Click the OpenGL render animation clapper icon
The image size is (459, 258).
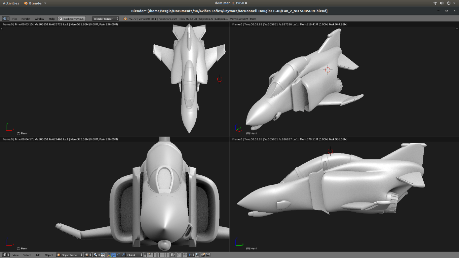pyautogui.click(x=208, y=255)
